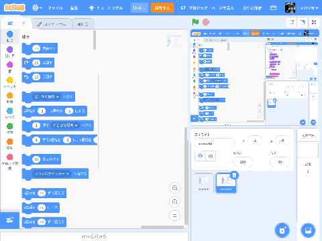Zoom in on the workspace

[174, 188]
